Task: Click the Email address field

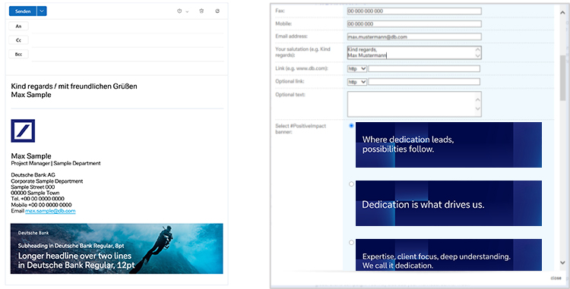Action: click(414, 36)
